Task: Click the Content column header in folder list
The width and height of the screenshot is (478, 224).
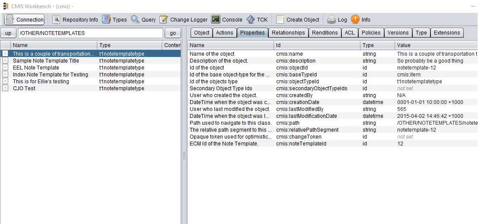Action: tap(172, 45)
